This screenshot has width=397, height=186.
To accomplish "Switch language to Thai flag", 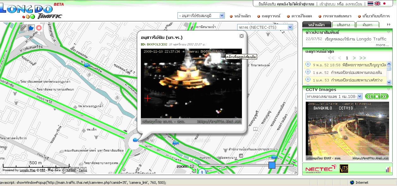I will coord(370,4).
